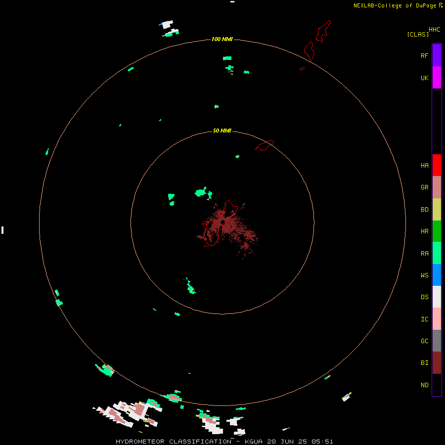Click the BD legend label text
The width and height of the screenshot is (445, 445).
pyautogui.click(x=424, y=210)
